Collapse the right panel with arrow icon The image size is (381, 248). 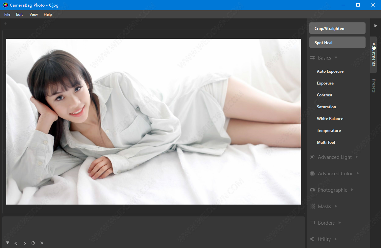coord(375,26)
